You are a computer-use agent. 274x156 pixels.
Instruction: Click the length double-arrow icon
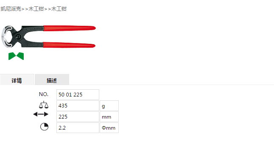[x=41, y=114]
